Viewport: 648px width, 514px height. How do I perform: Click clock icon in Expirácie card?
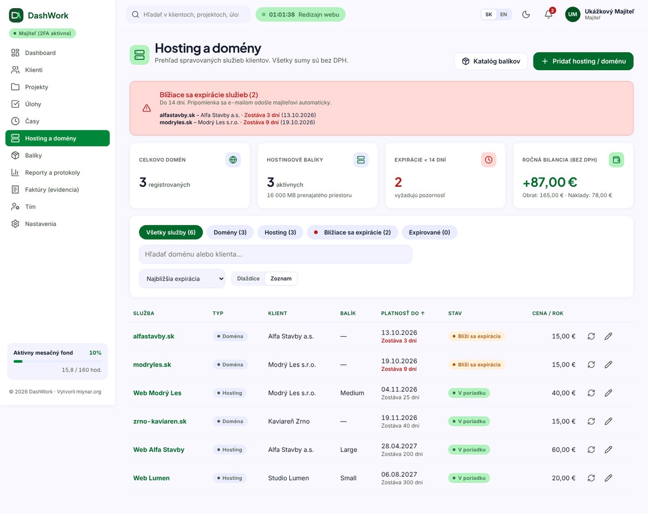[489, 160]
